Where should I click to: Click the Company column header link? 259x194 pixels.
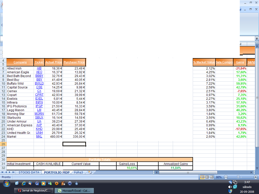coord(20,62)
